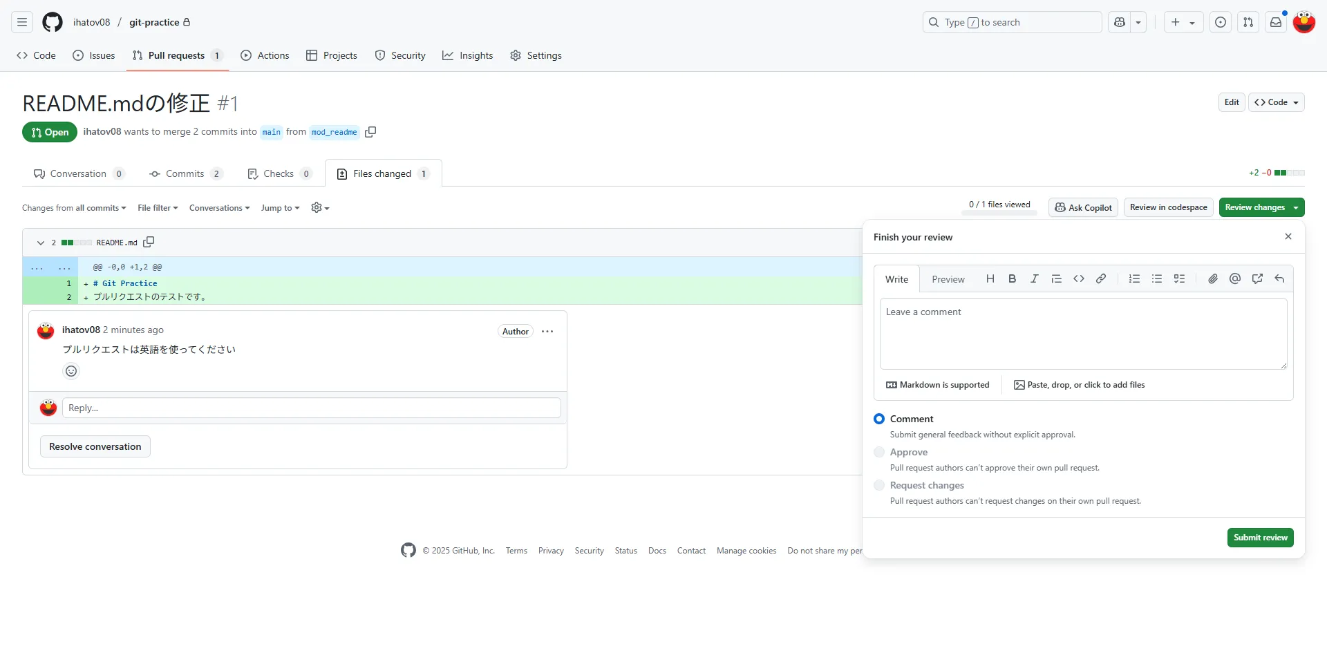The image size is (1327, 653).
Task: Open the issues icon in header
Action: [x=1221, y=22]
